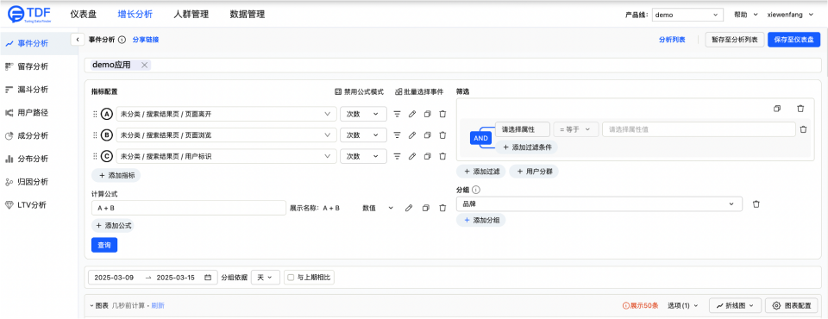Click the blue 查询 button
Viewport: 828px width, 319px height.
coord(104,245)
